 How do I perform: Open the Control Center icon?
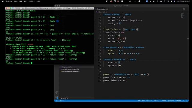[x=171, y=1]
